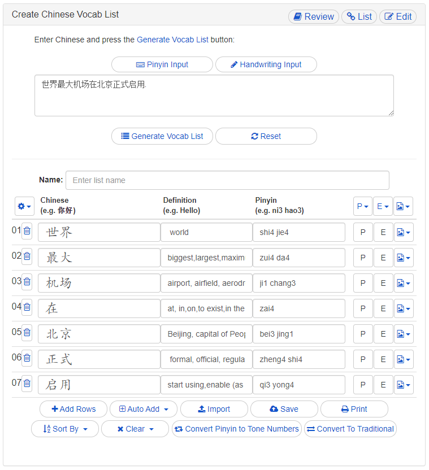Click Convert To Traditional button
The width and height of the screenshot is (429, 470).
(x=350, y=429)
